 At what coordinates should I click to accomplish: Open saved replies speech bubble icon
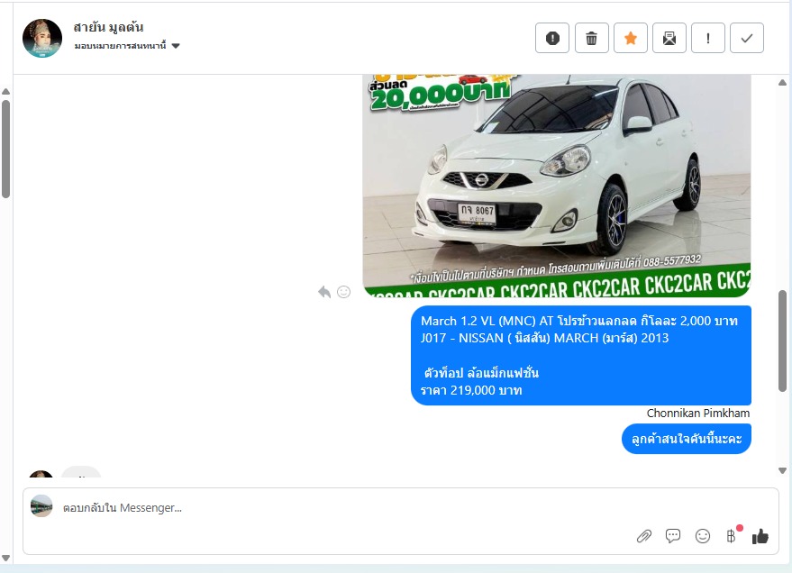coord(673,536)
